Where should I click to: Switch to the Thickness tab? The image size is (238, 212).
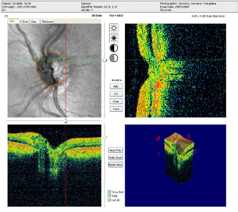click(48, 21)
